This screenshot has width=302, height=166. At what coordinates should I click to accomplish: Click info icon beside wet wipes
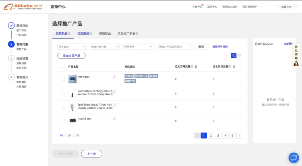click(x=114, y=77)
